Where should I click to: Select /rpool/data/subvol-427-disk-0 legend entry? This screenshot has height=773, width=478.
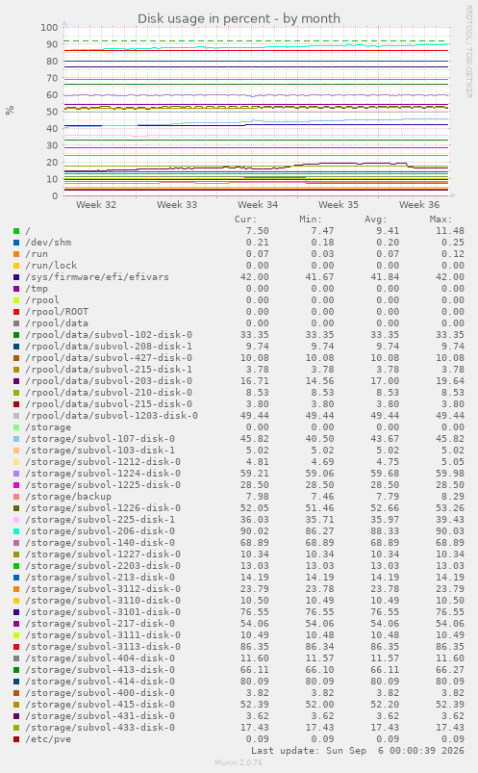click(109, 358)
